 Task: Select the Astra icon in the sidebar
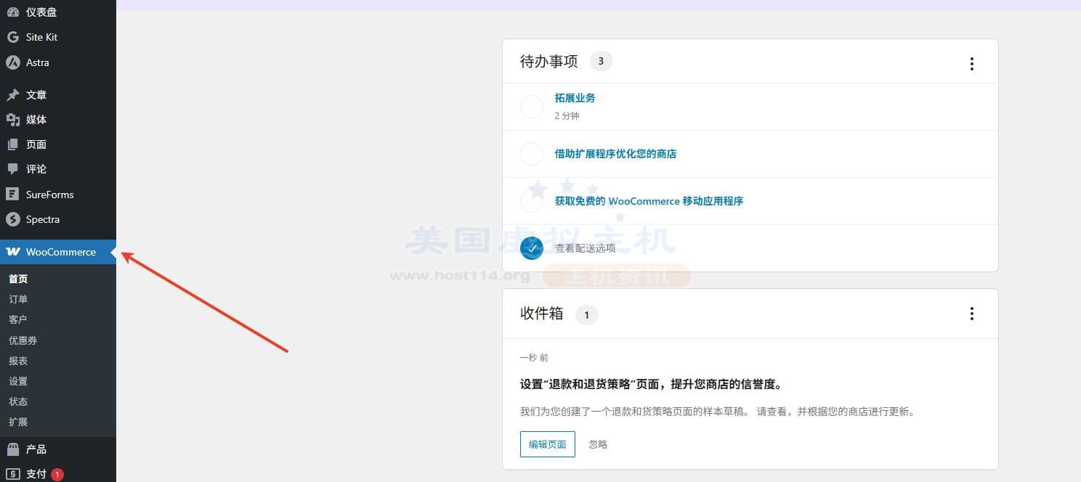(12, 62)
